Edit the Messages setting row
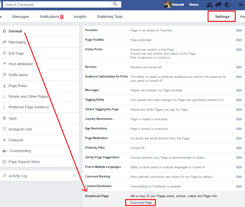This screenshot has width=245, height=207. tap(239, 90)
